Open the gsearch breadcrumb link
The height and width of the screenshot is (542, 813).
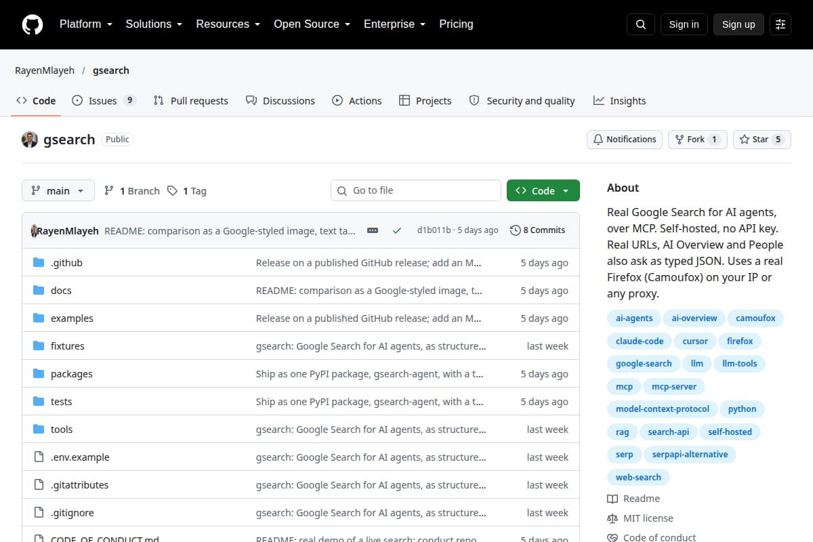point(111,70)
